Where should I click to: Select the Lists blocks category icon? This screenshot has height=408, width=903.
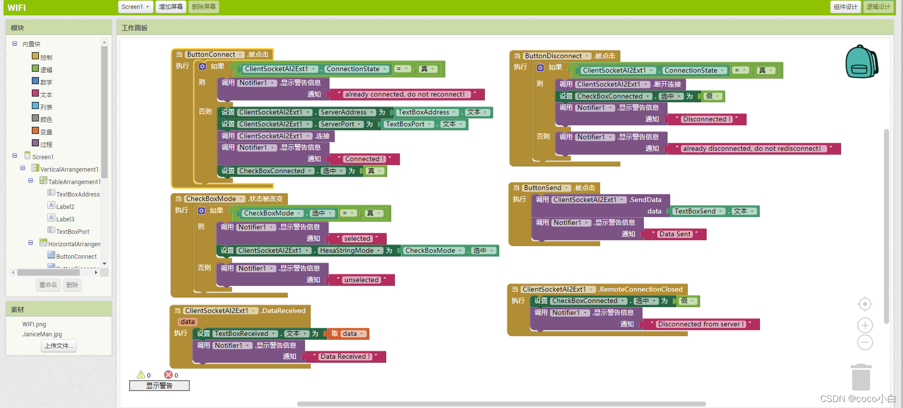pyautogui.click(x=35, y=105)
